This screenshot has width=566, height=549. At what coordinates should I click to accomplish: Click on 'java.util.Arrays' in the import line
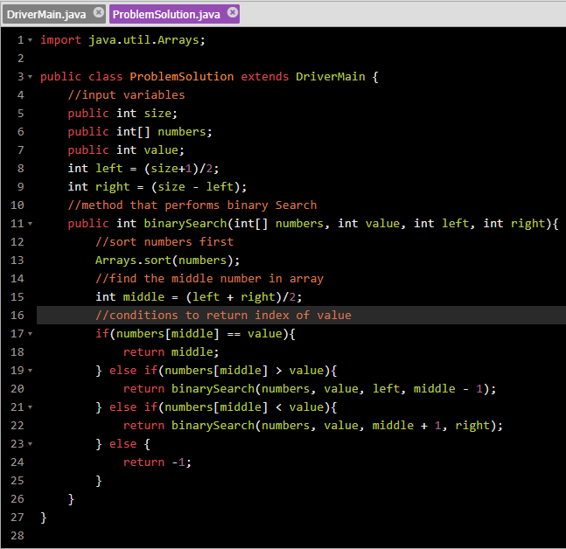pos(143,40)
